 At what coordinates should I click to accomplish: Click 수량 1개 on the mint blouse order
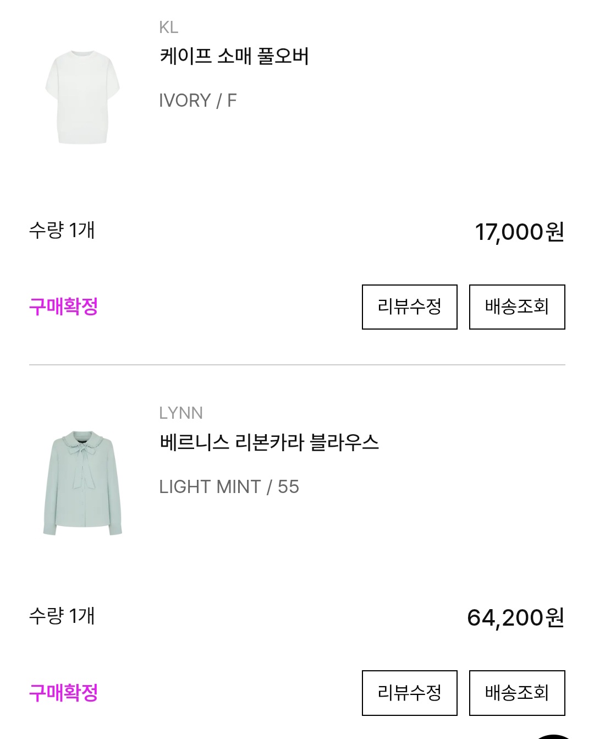tap(62, 616)
